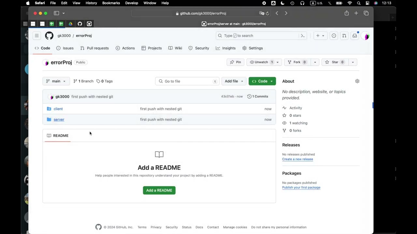Viewport: 417px width, 234px height.
Task: Expand the Create new dropdown arrow
Action: pos(323,36)
